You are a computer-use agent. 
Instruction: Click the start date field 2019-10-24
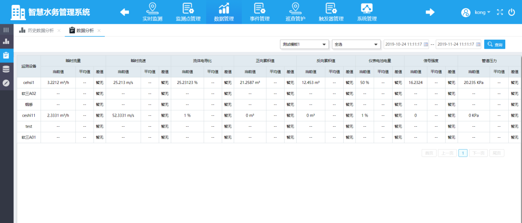pos(406,44)
